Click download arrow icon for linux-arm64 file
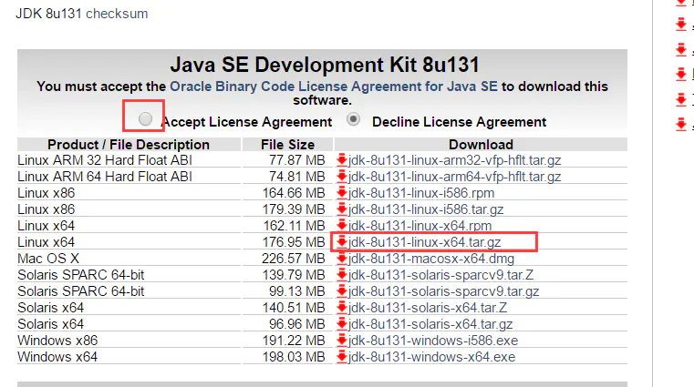694x387 pixels. (x=342, y=177)
